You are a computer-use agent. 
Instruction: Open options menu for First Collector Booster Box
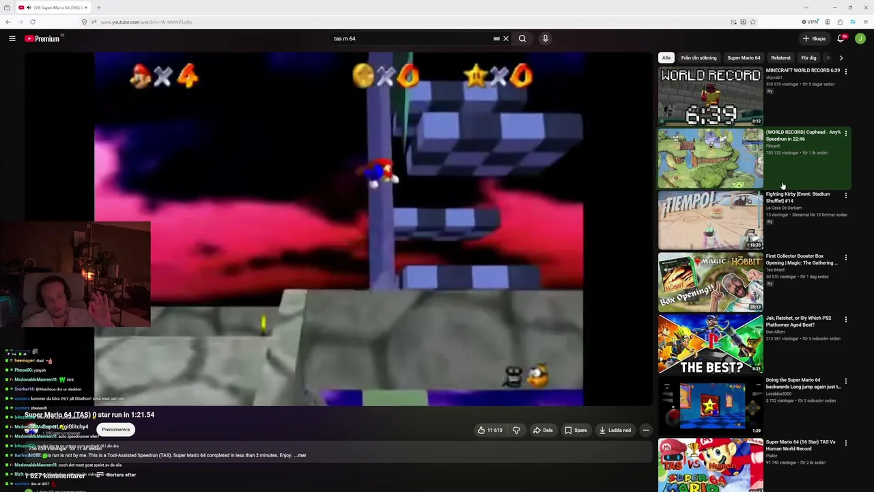[x=846, y=258]
